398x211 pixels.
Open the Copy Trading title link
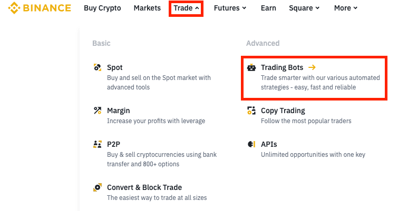[x=283, y=110]
